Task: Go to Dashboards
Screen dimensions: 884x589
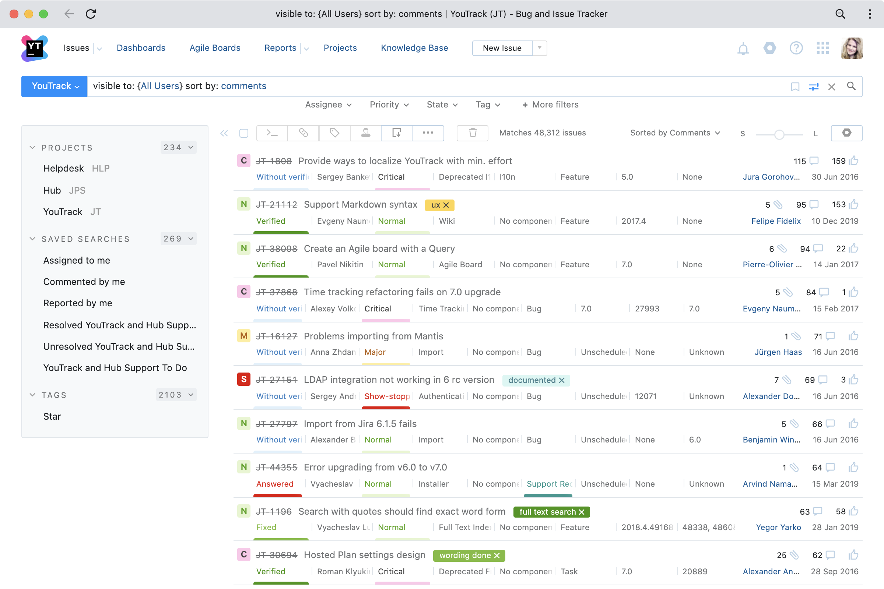Action: [x=141, y=48]
